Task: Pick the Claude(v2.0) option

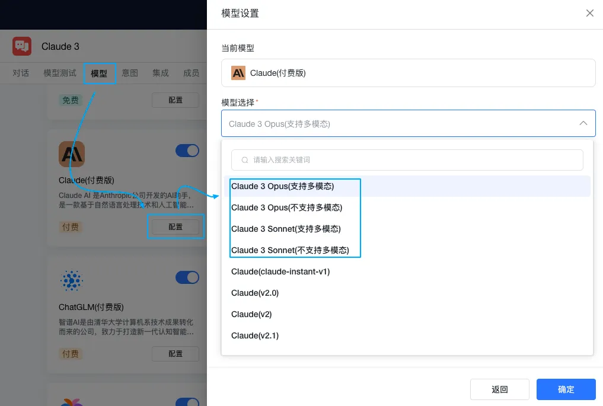Action: [x=407, y=293]
